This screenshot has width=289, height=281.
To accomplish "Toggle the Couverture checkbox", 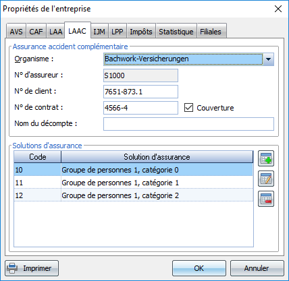I will point(188,108).
